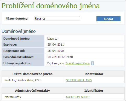This screenshot has width=126, height=101.
Task: Select the last update timestamp 20.2.2010 17:59:18
Action: tap(60, 57)
